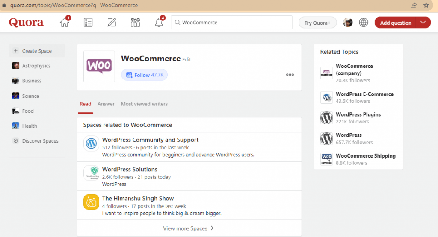Click the Business space label
The height and width of the screenshot is (237, 438).
(32, 81)
